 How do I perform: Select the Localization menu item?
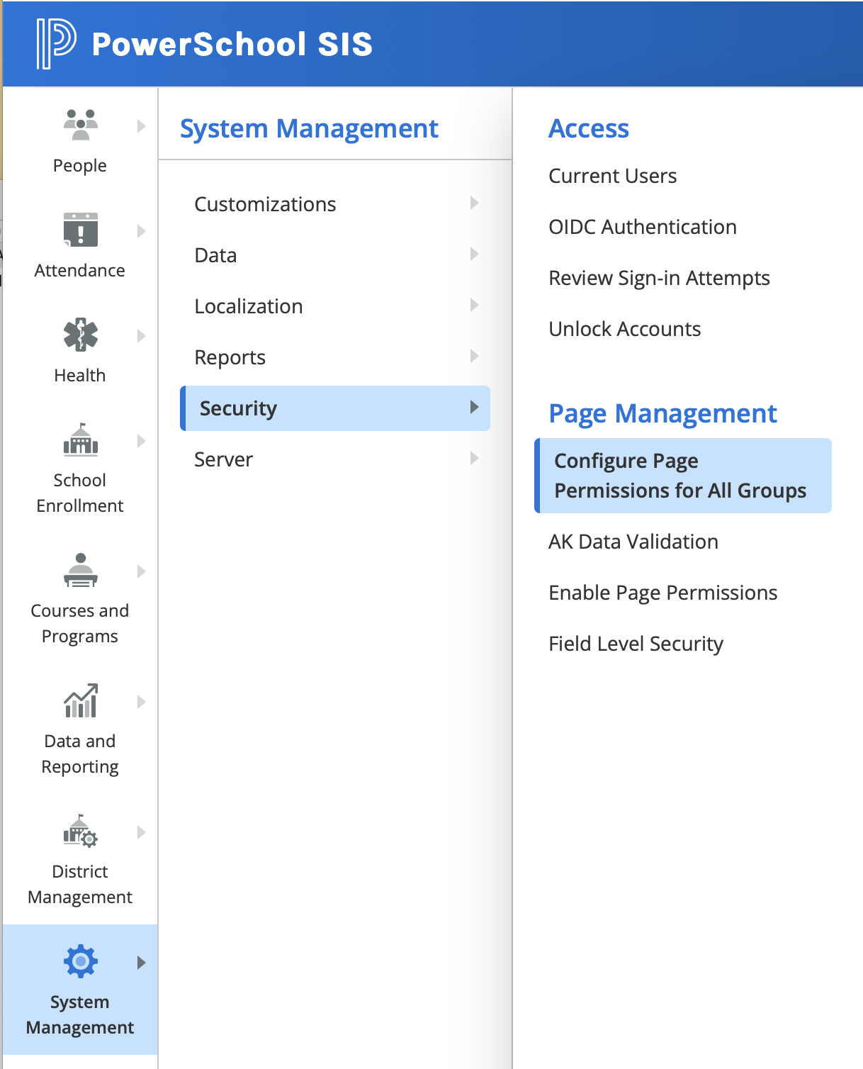point(335,306)
